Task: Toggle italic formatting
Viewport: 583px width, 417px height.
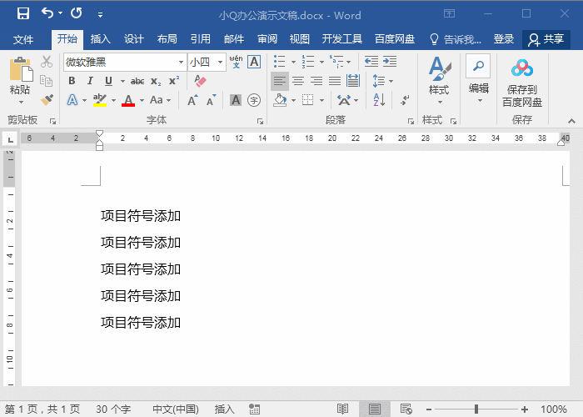Action: pyautogui.click(x=90, y=81)
